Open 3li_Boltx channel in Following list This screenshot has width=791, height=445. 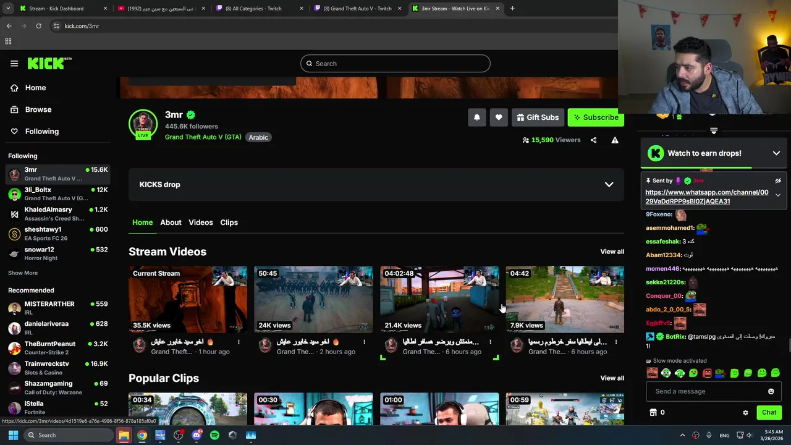click(58, 194)
